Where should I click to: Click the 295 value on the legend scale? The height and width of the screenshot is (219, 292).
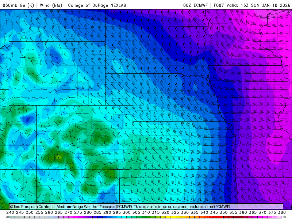click(x=117, y=212)
